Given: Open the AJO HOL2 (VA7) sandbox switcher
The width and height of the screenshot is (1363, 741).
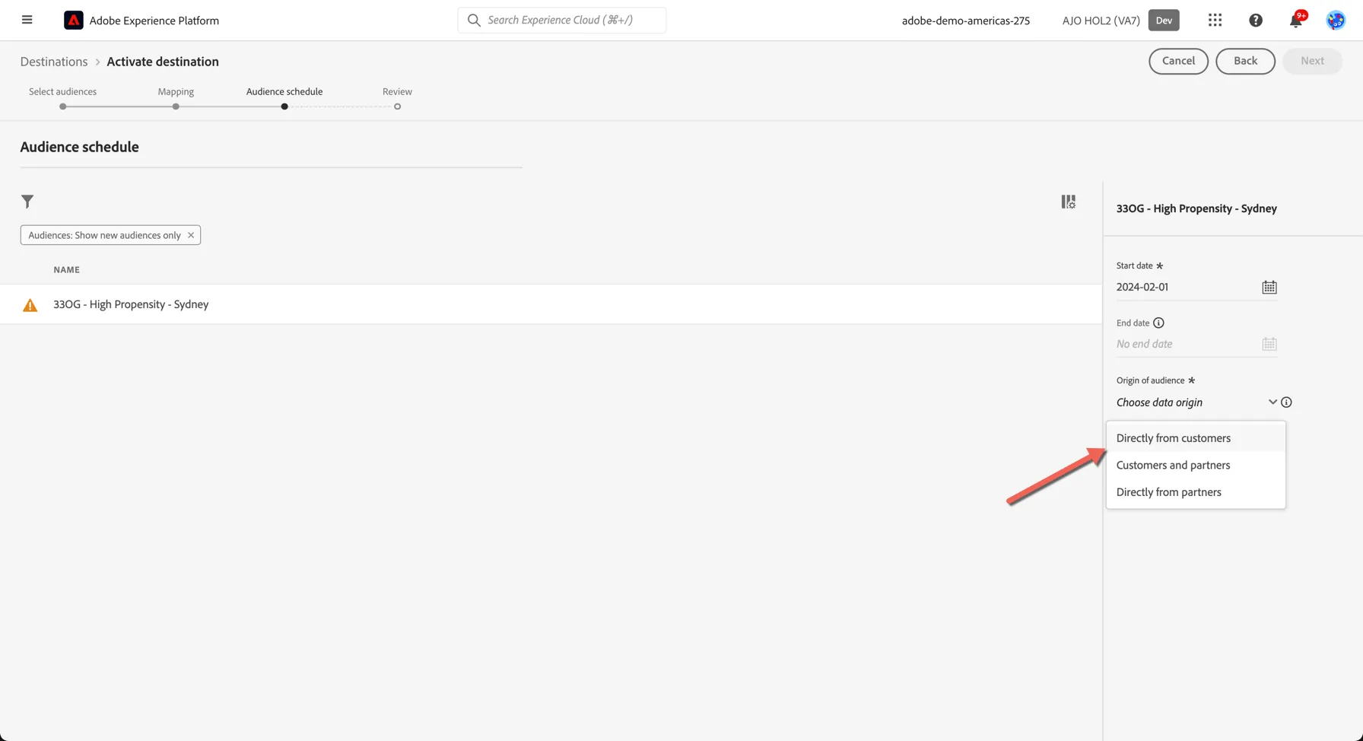Looking at the screenshot, I should point(1101,21).
